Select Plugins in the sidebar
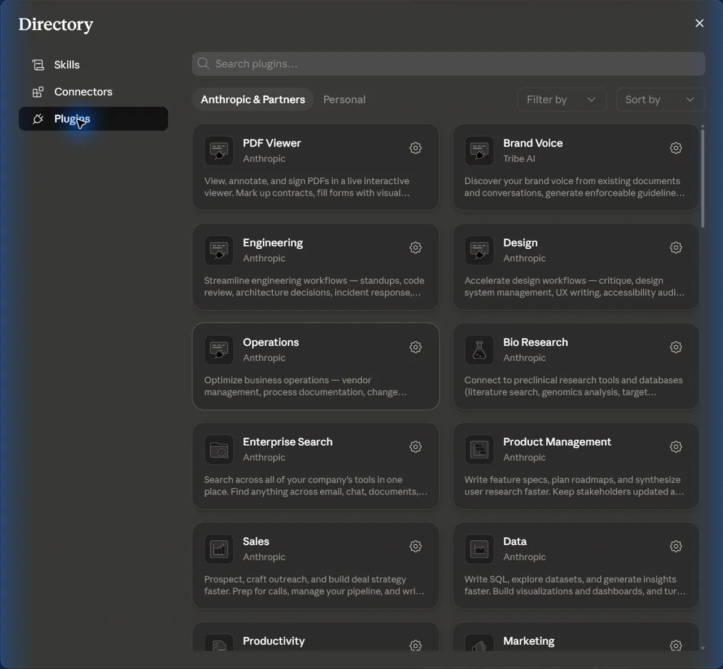The image size is (723, 669). click(x=93, y=119)
